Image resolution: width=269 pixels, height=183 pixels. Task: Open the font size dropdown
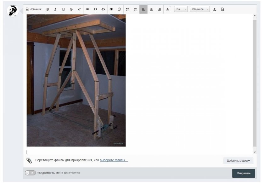[x=181, y=9]
